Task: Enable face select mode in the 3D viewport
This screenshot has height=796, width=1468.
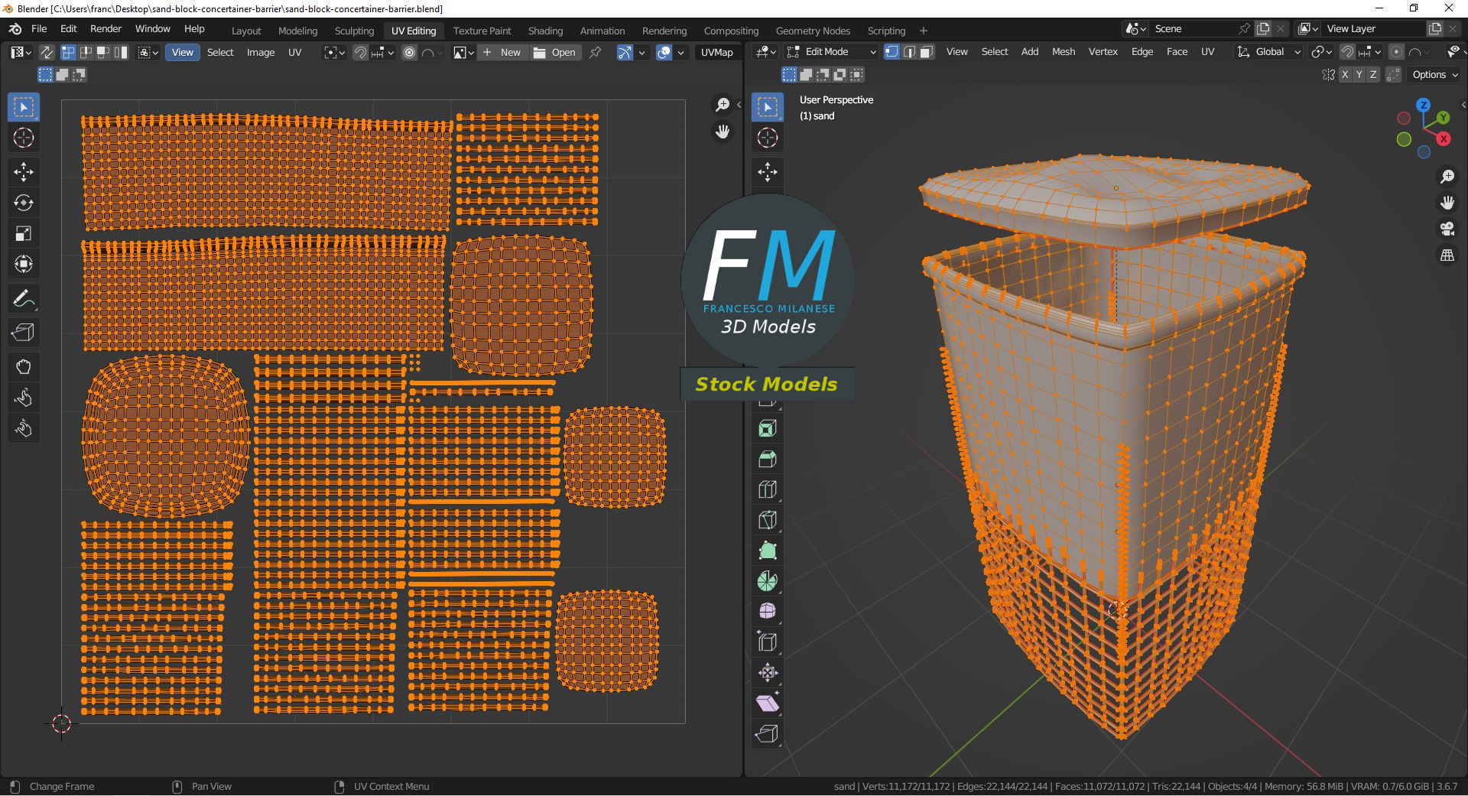Action: 926,52
